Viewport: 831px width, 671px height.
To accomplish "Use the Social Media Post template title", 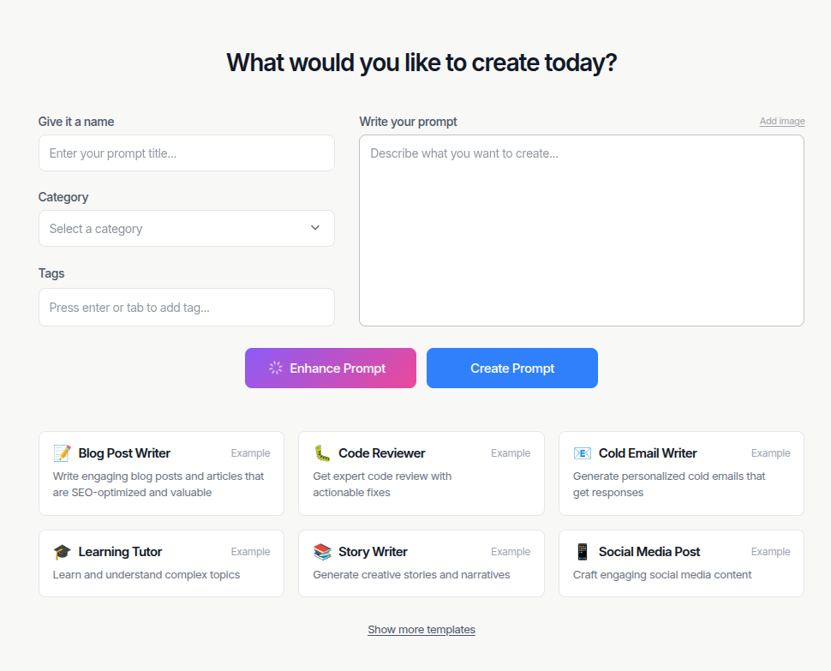I will tap(649, 552).
